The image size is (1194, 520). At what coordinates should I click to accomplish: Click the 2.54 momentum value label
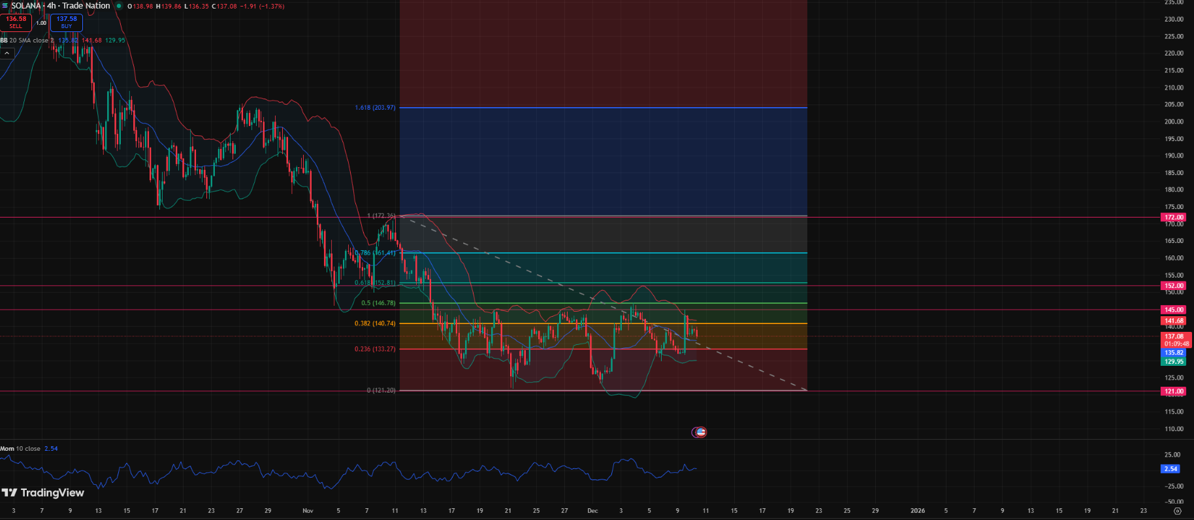[x=1170, y=469]
